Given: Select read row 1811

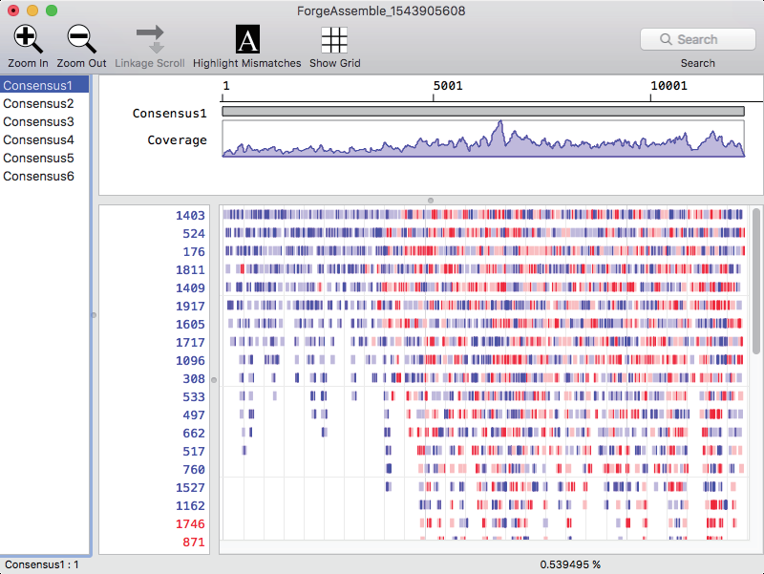Looking at the screenshot, I should pos(190,269).
